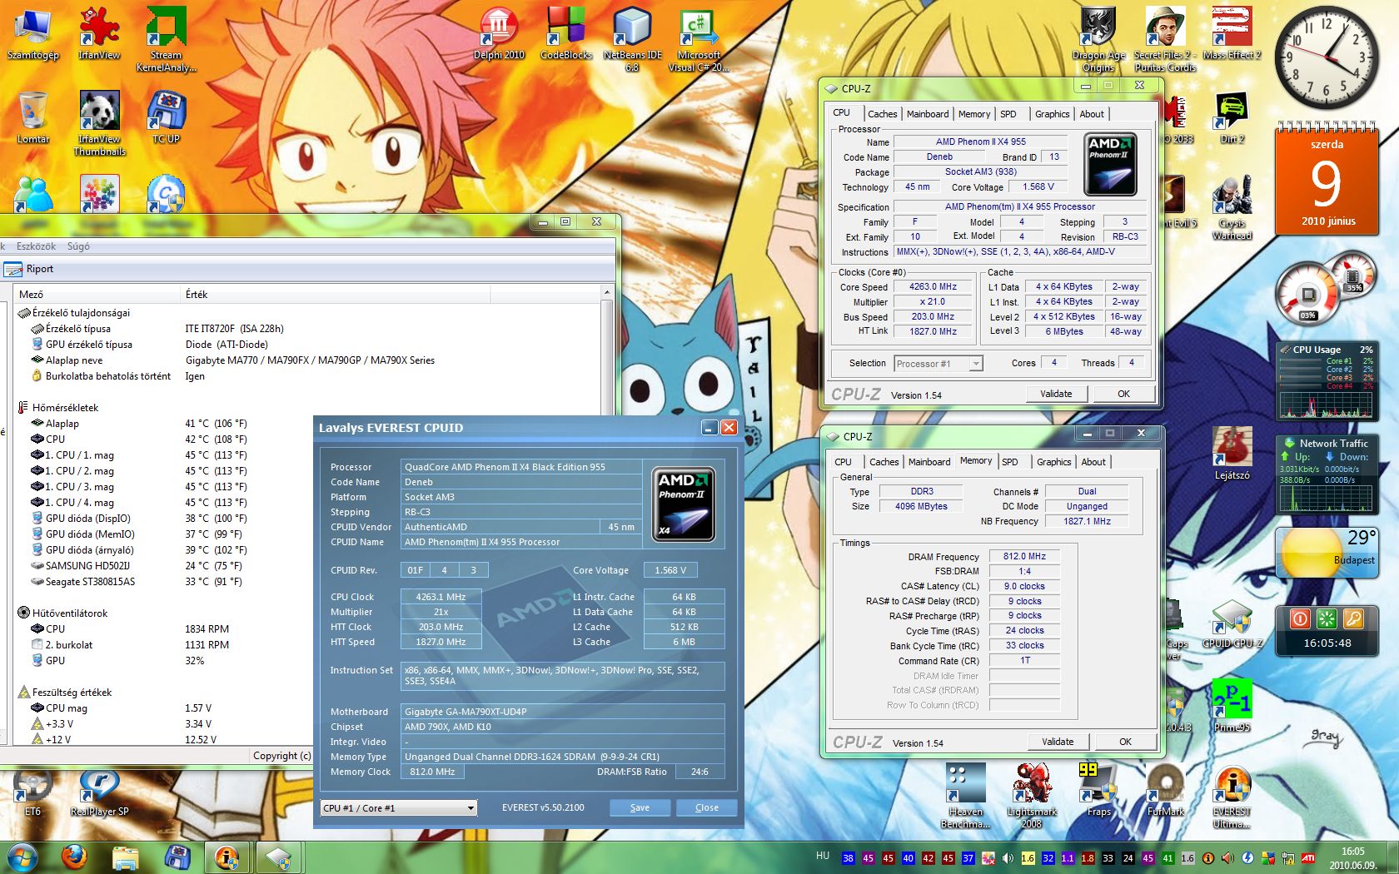Open Lejátszó guitar icon shortcut
This screenshot has height=874, width=1399.
(x=1232, y=454)
